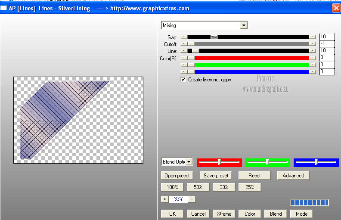Click the blue color slider track
Viewport: 341px width, 220px height.
pos(248,72)
